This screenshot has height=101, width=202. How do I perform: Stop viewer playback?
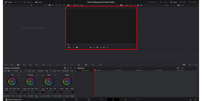coord(97,47)
